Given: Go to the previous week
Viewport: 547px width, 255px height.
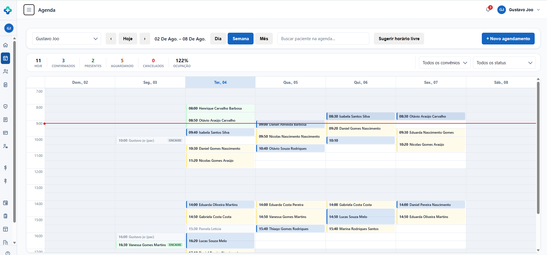Looking at the screenshot, I should pyautogui.click(x=111, y=39).
